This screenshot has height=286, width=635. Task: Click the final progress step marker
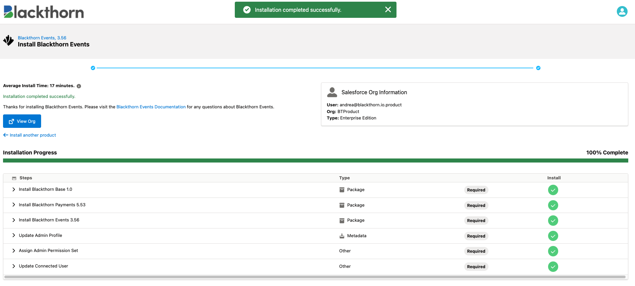538,68
